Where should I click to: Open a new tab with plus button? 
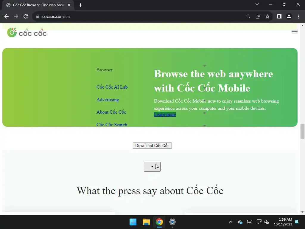[80, 5]
